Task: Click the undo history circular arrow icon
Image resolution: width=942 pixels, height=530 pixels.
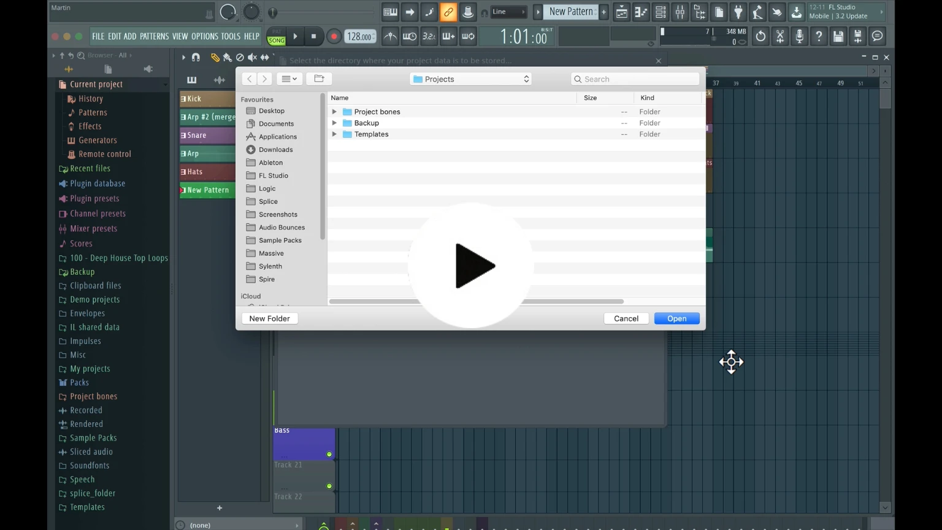Action: click(x=760, y=36)
